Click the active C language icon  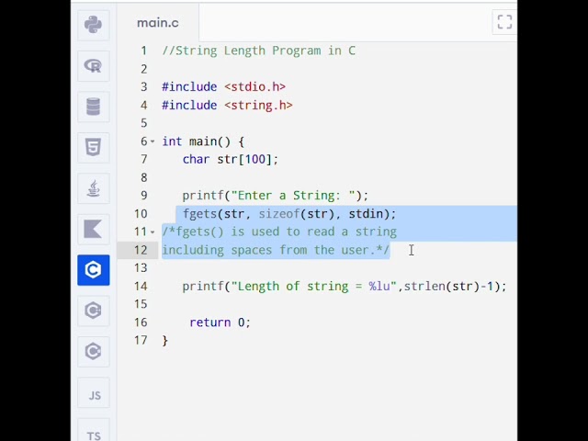click(x=94, y=270)
